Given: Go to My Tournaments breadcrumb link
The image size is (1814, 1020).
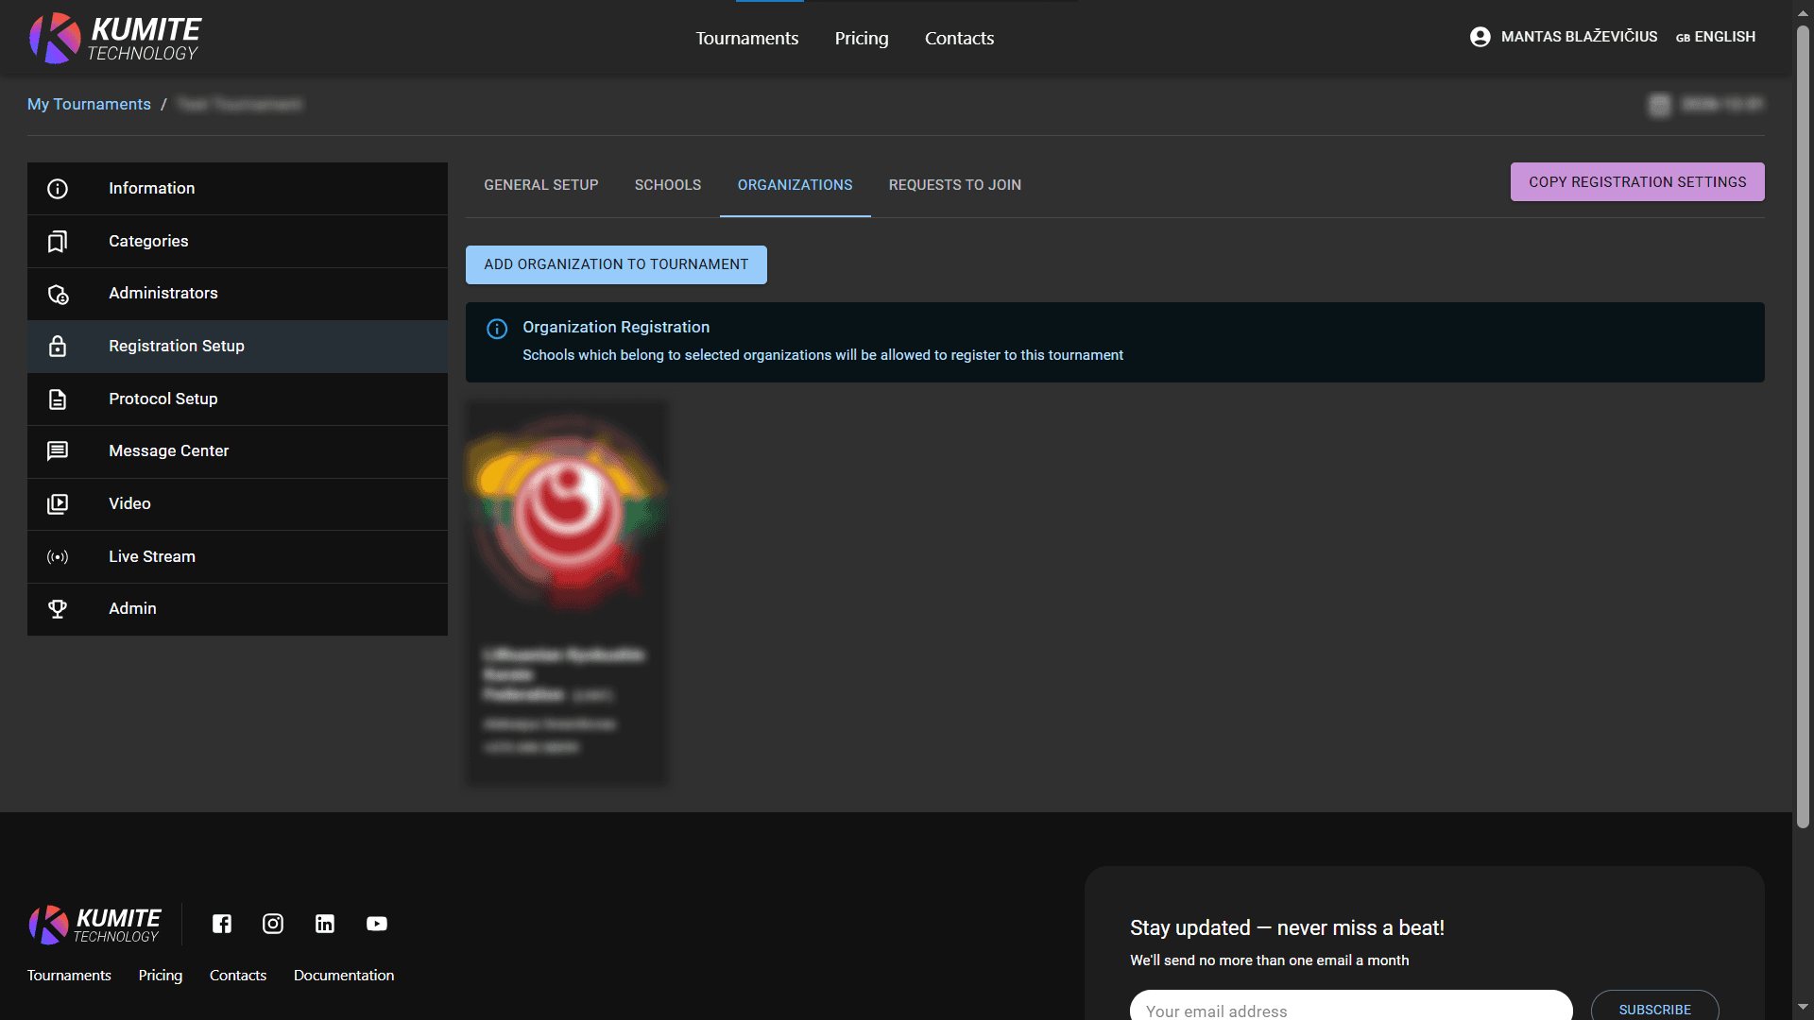Looking at the screenshot, I should (89, 104).
